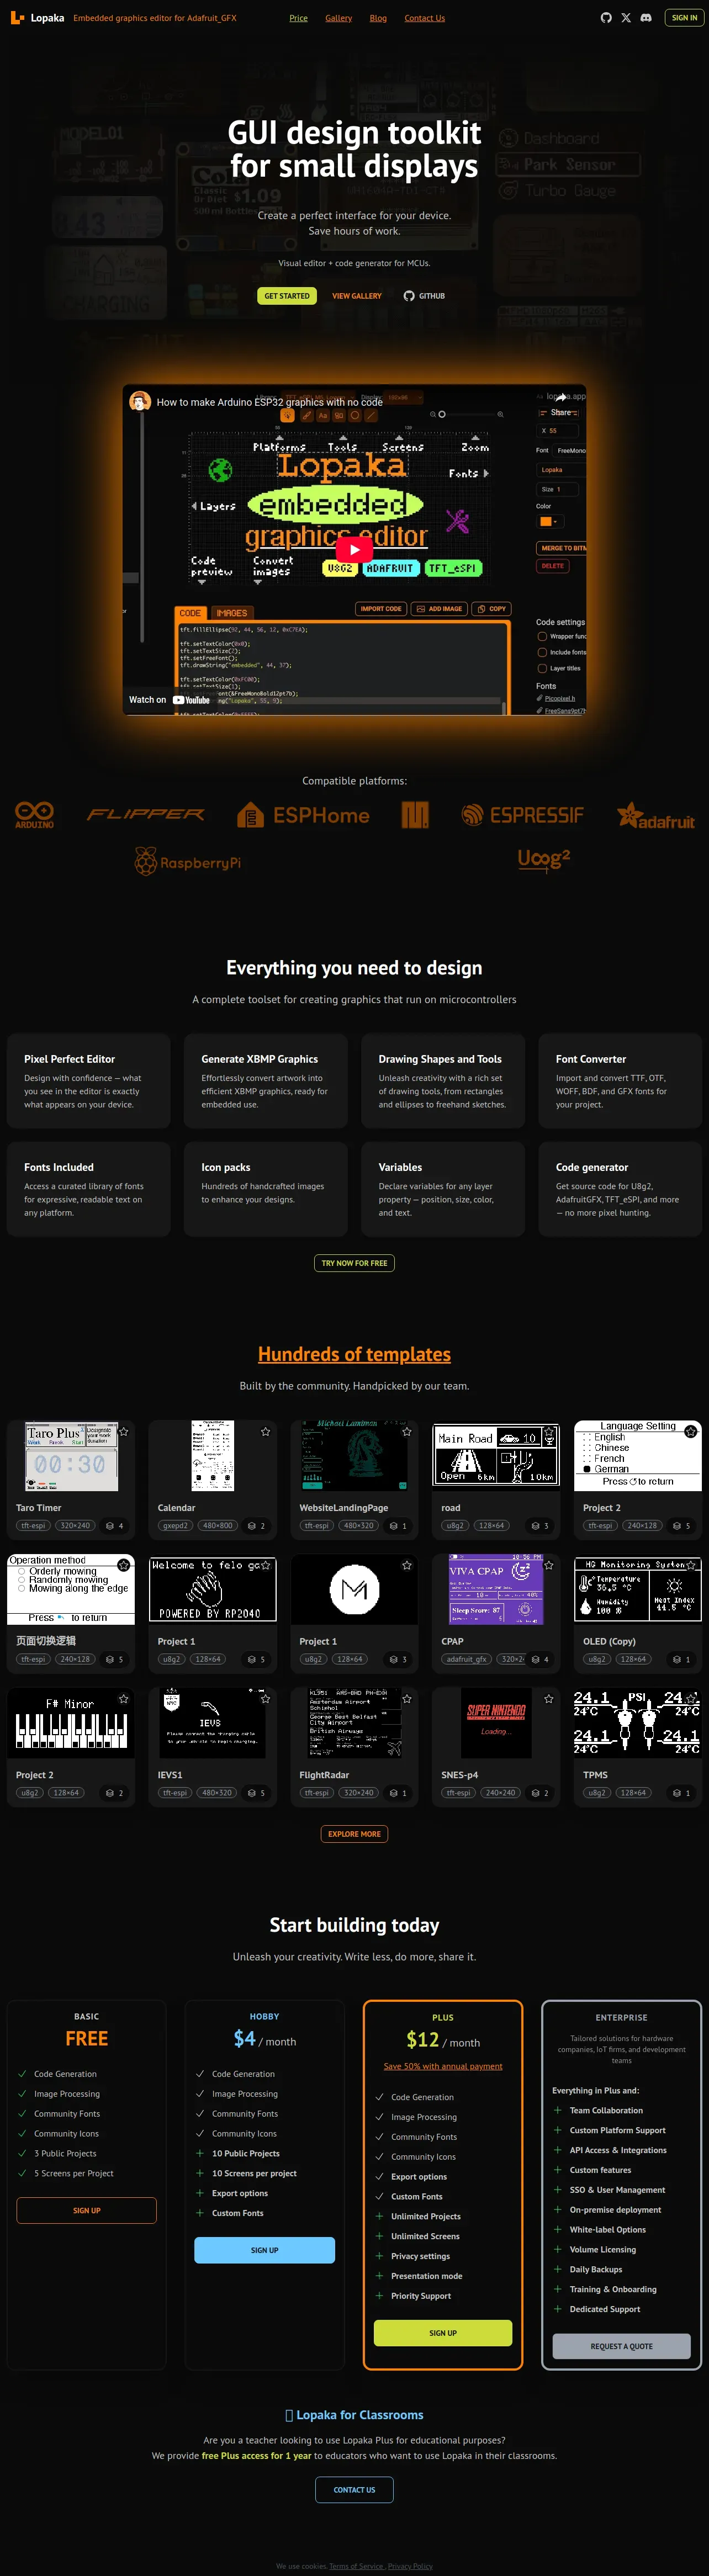Click the On-premise deployment feature text
This screenshot has height=2576, width=709.
coord(615,2210)
